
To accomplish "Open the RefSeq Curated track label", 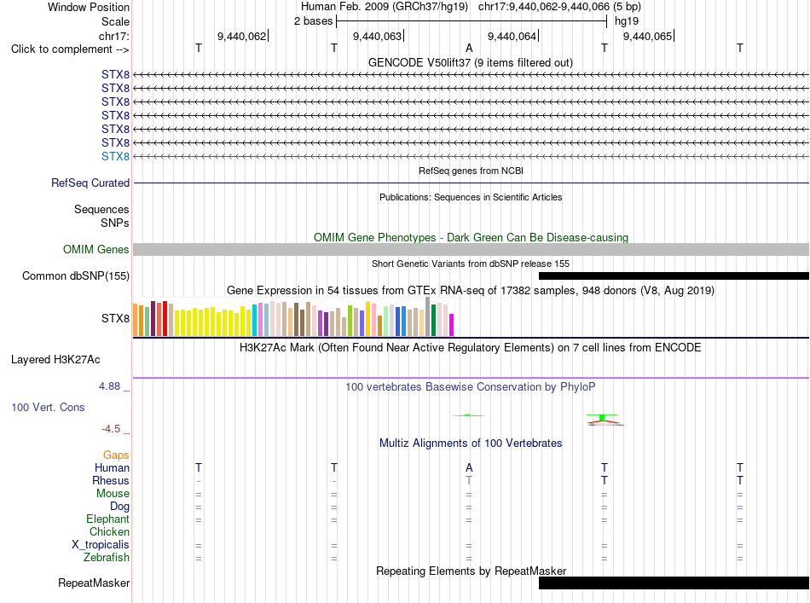I will (90, 183).
